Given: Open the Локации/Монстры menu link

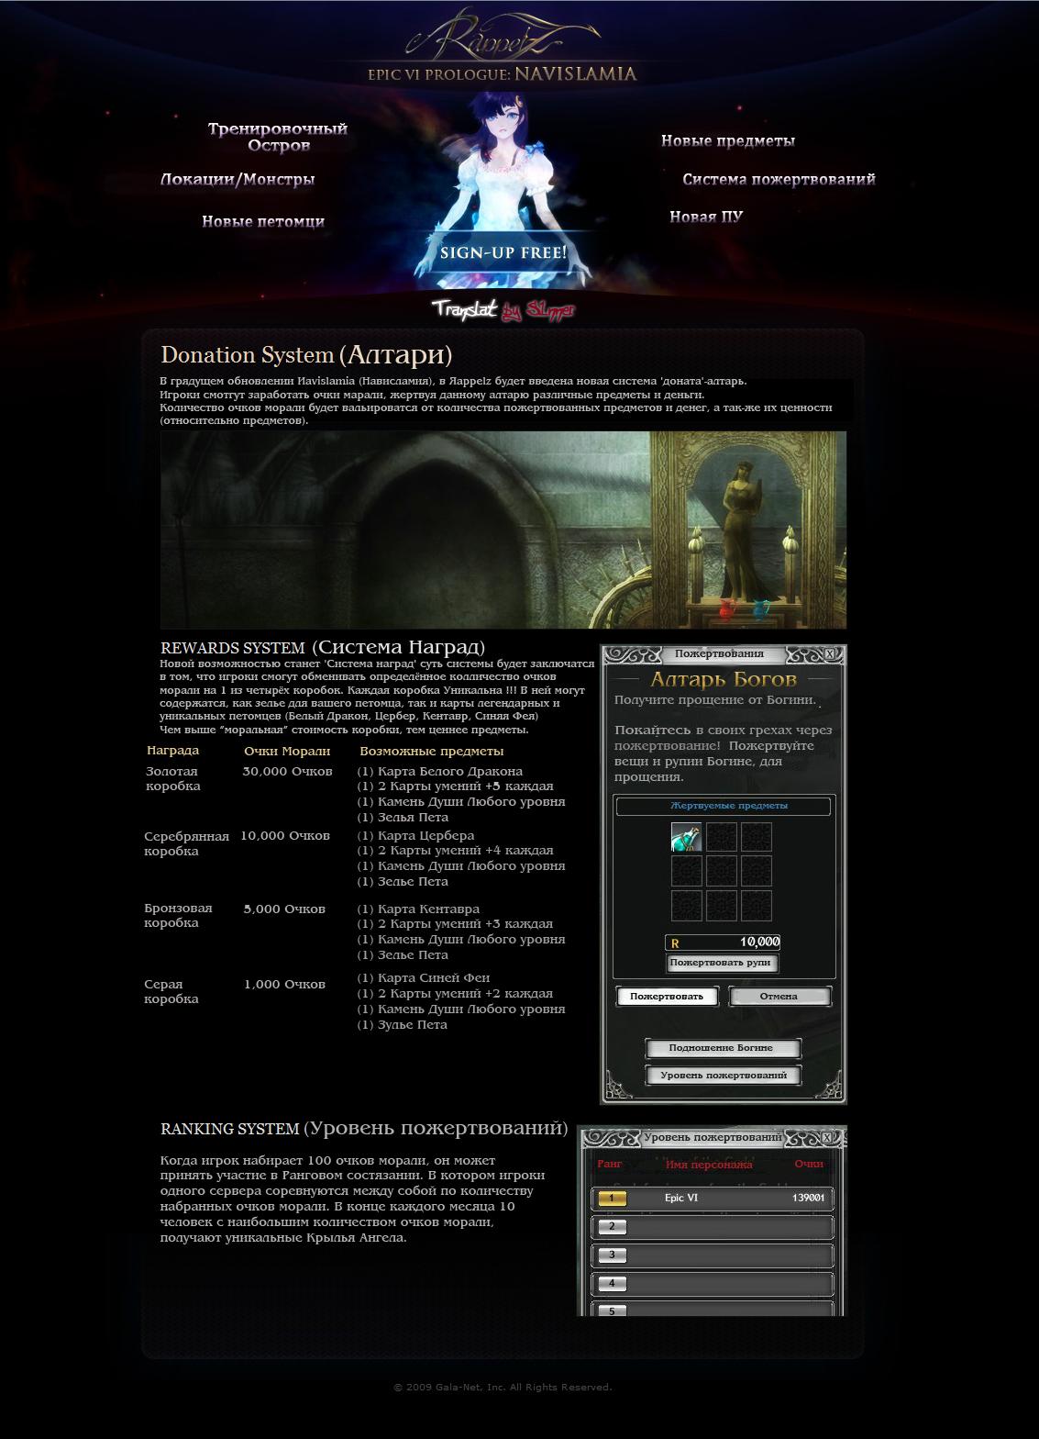Looking at the screenshot, I should 238,180.
